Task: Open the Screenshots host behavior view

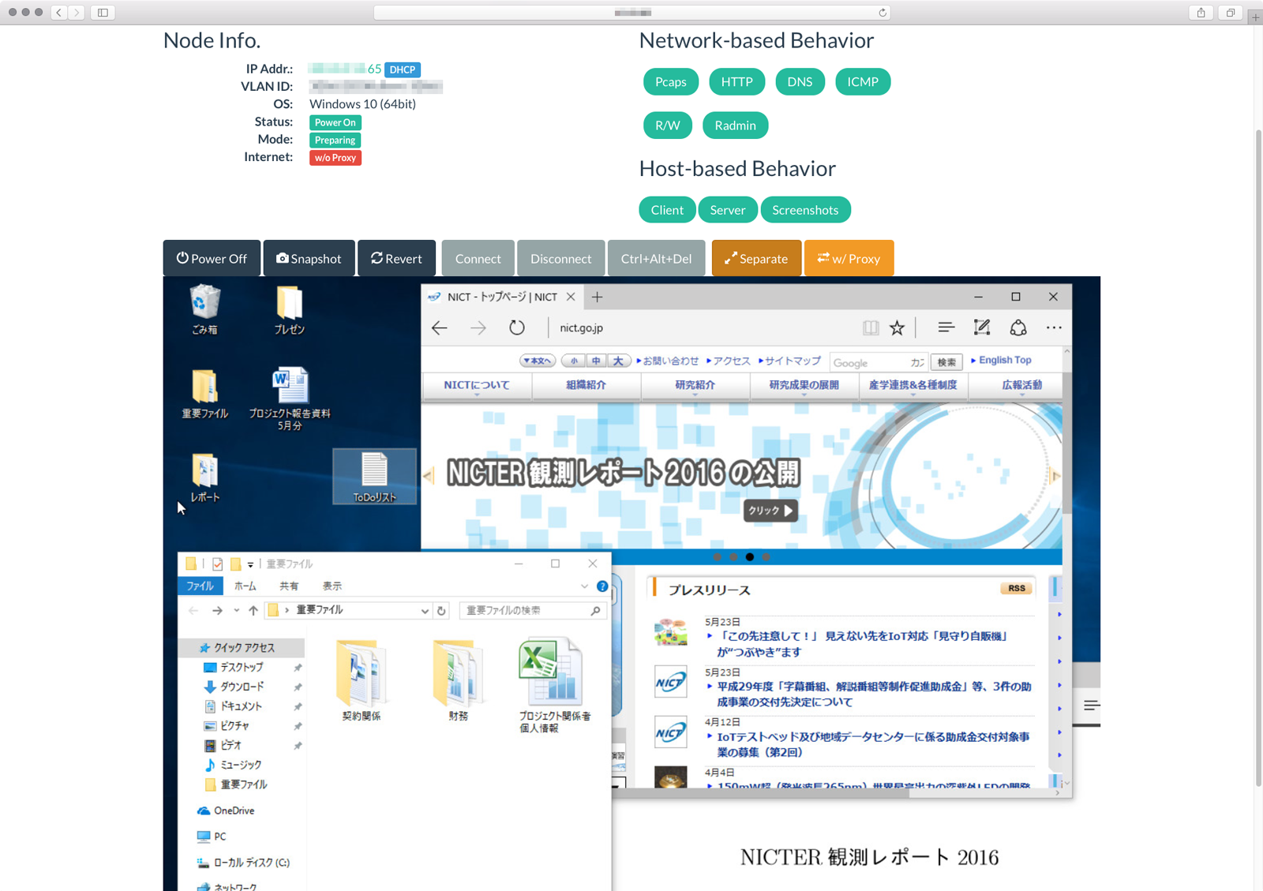Action: (805, 210)
